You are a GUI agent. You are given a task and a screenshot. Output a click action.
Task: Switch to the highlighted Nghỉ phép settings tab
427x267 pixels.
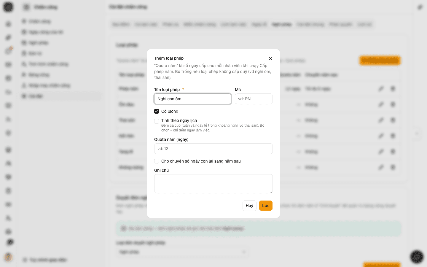(x=282, y=24)
